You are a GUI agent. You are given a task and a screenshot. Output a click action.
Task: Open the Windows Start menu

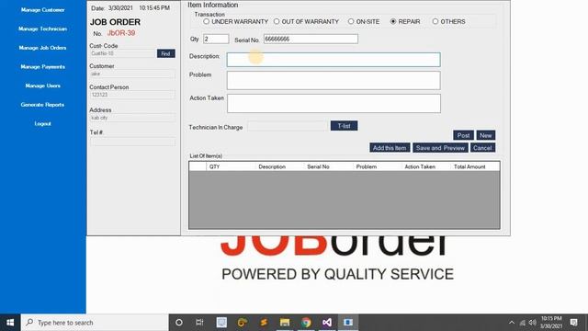click(x=10, y=323)
